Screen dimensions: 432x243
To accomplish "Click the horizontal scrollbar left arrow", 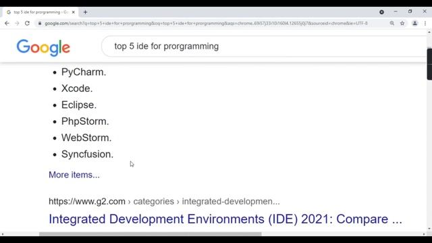I will pyautogui.click(x=3, y=234).
